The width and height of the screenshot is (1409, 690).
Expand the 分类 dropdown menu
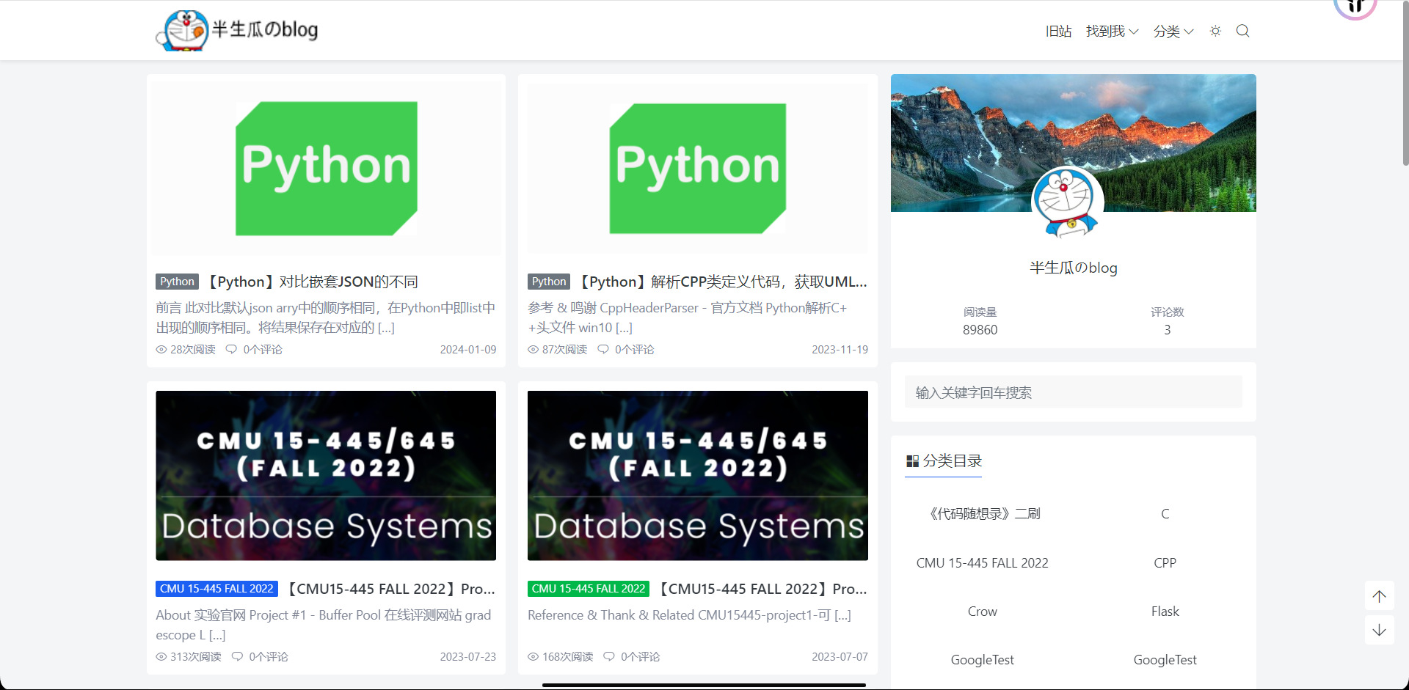coord(1173,31)
